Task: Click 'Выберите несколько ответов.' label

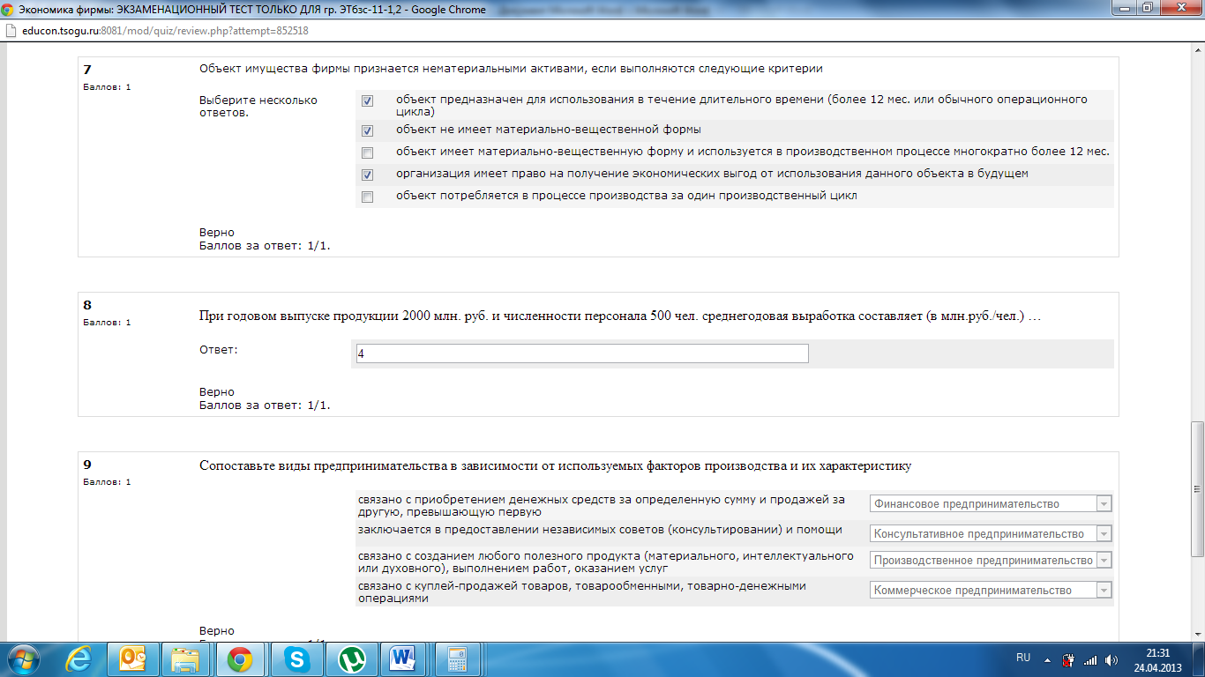Action: coord(258,106)
